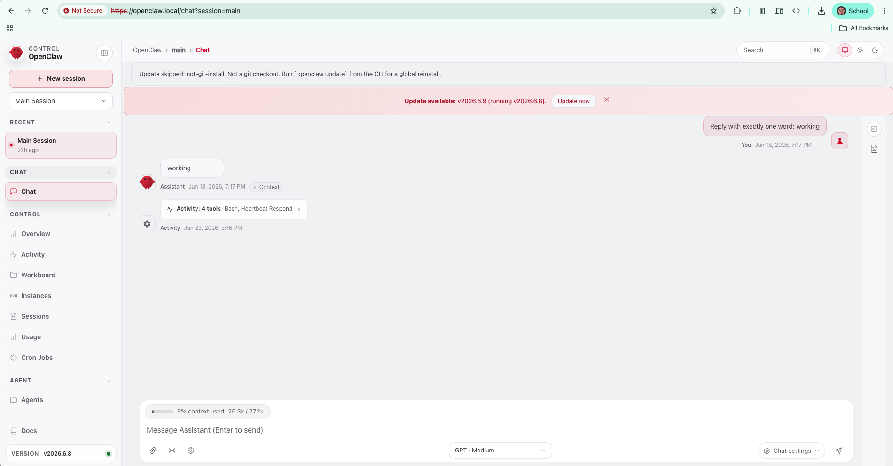Click the main breadcrumb link
Viewport: 893px width, 466px height.
(179, 50)
